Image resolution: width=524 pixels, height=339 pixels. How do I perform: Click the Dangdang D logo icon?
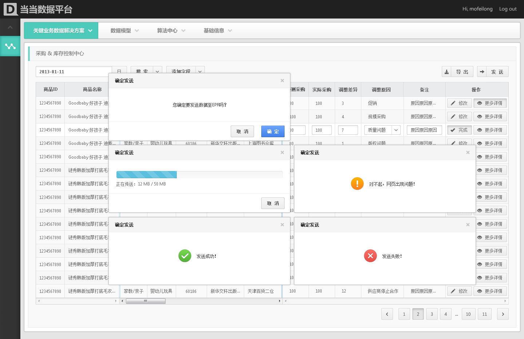tap(11, 9)
